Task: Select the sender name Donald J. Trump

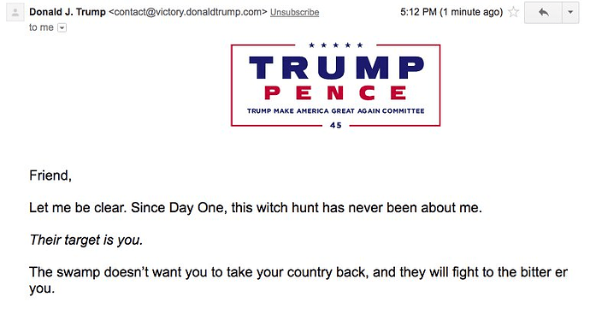Action: point(68,12)
